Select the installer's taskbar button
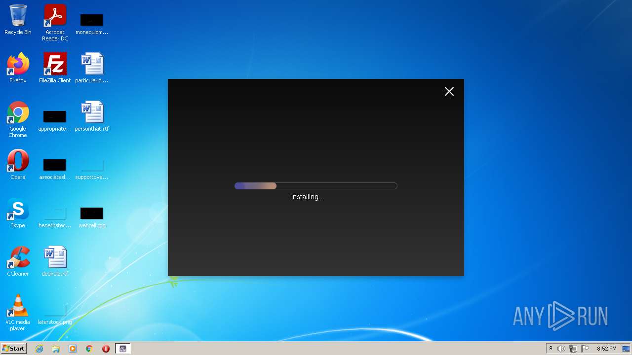632x355 pixels. [x=123, y=349]
